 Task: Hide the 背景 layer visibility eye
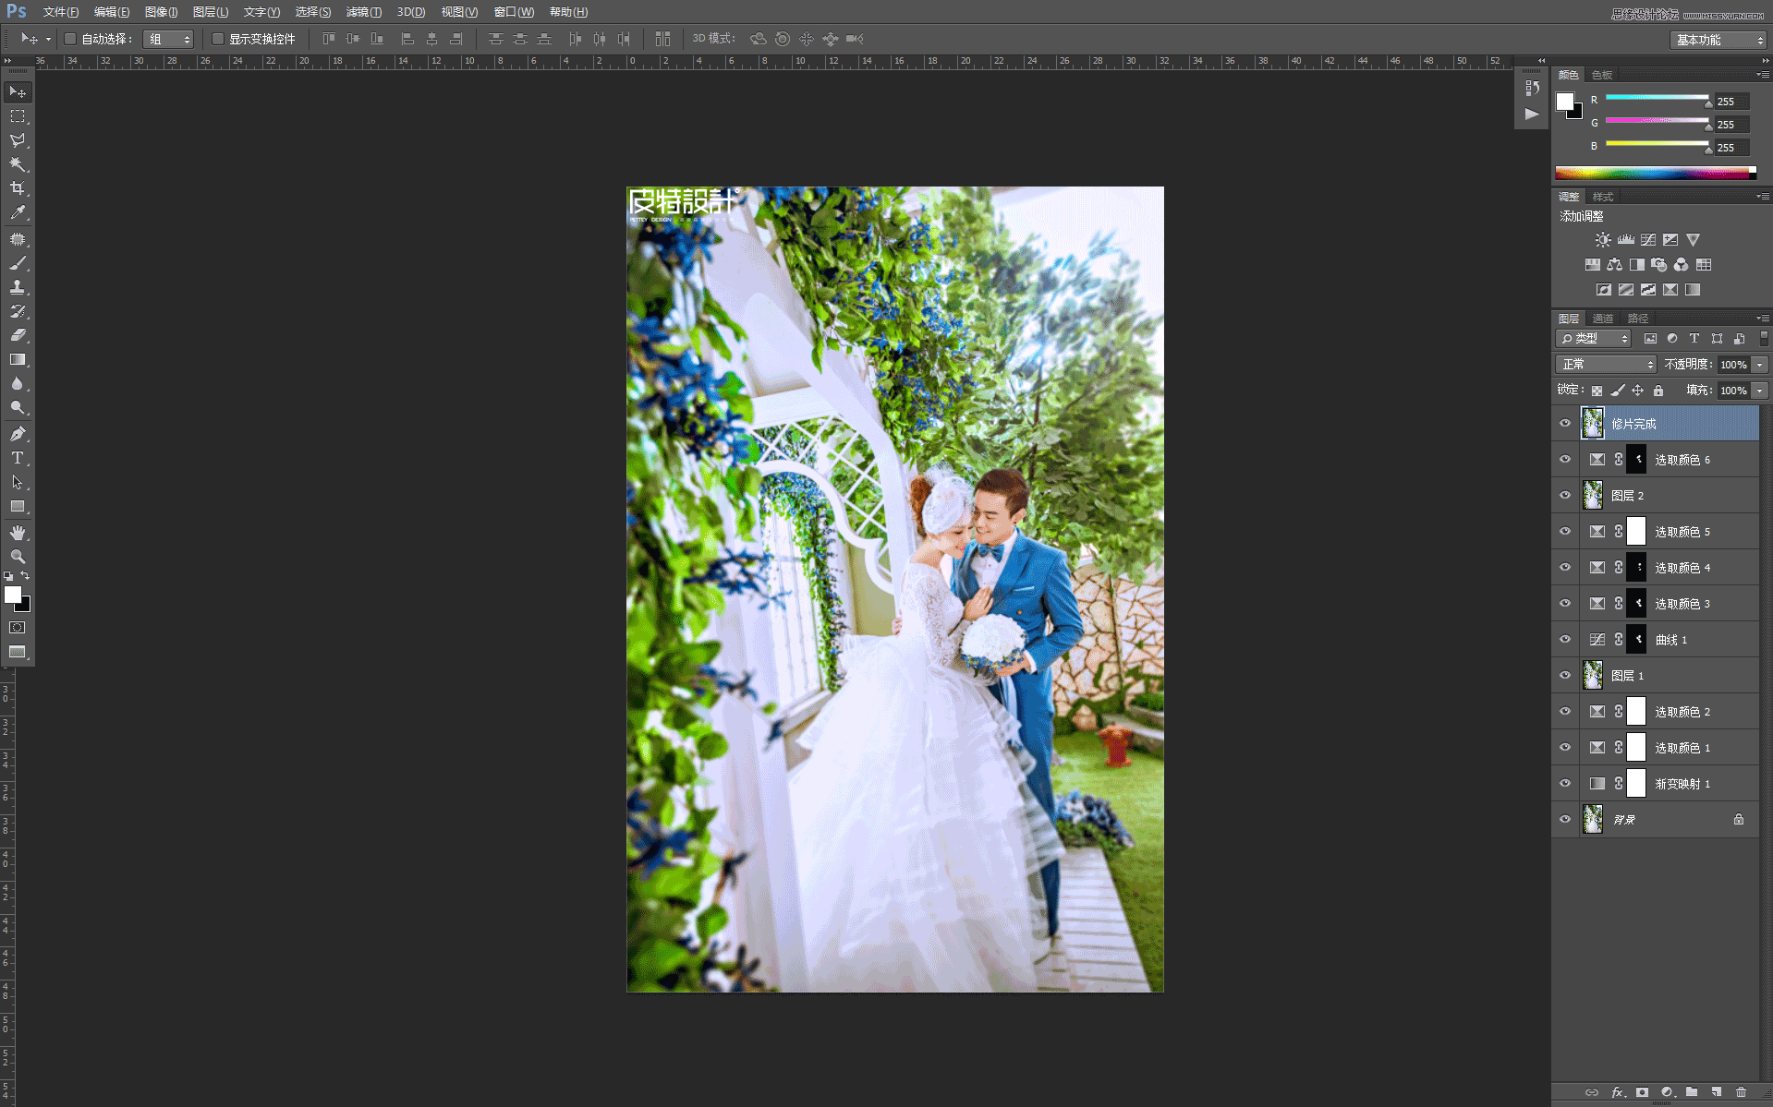(1565, 819)
